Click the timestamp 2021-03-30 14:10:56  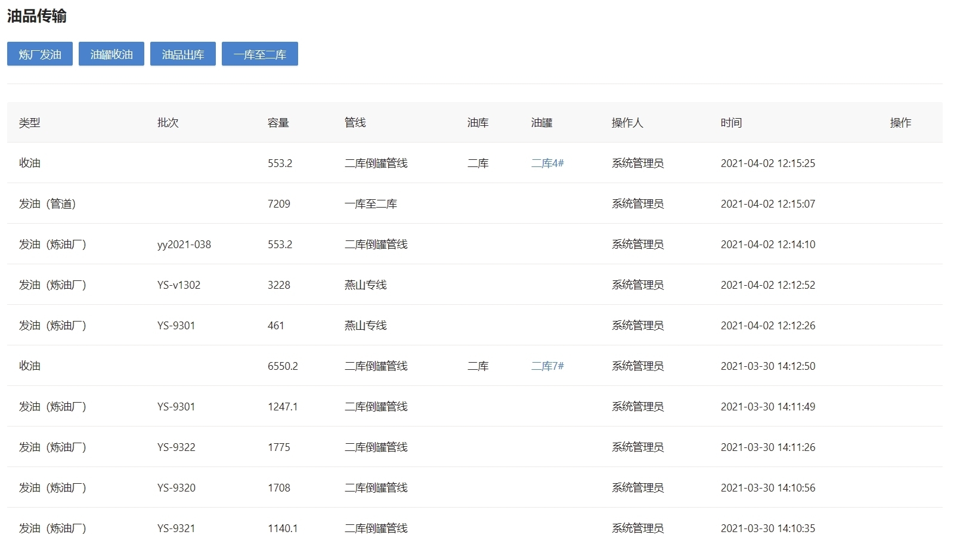pos(767,488)
